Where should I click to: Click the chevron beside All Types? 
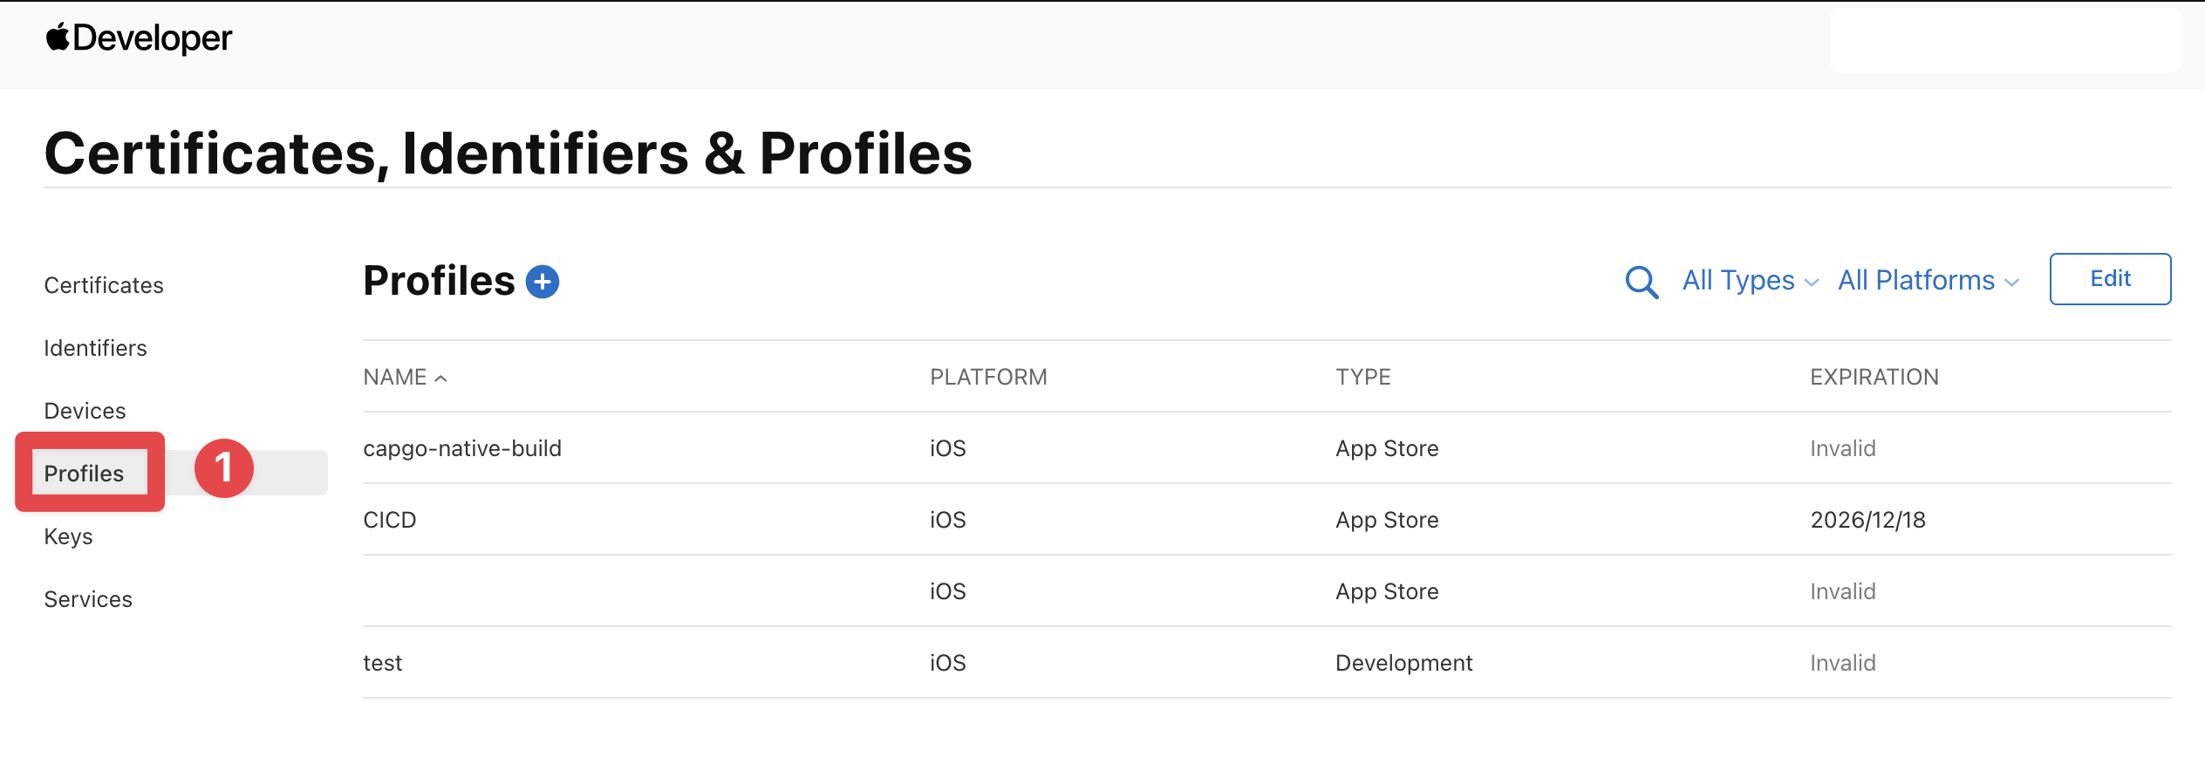pos(1813,282)
